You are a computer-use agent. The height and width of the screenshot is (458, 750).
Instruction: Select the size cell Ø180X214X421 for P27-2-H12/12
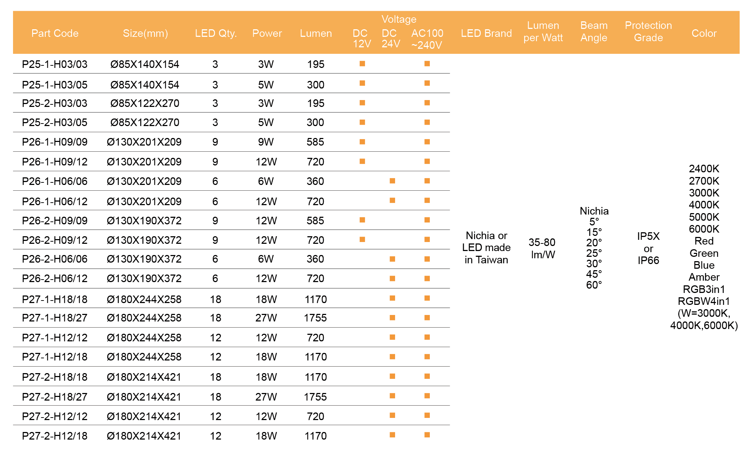(144, 416)
